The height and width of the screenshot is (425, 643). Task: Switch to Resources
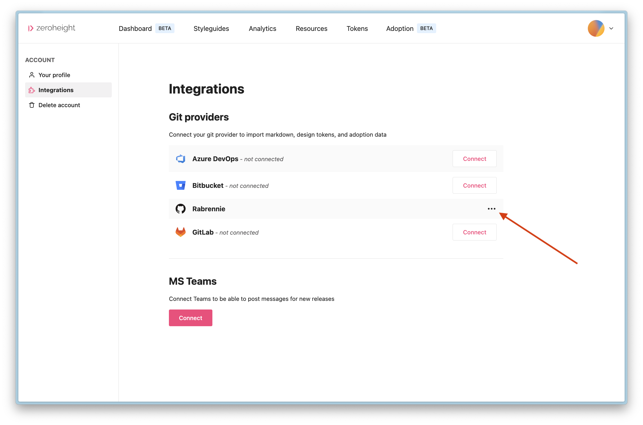[311, 28]
